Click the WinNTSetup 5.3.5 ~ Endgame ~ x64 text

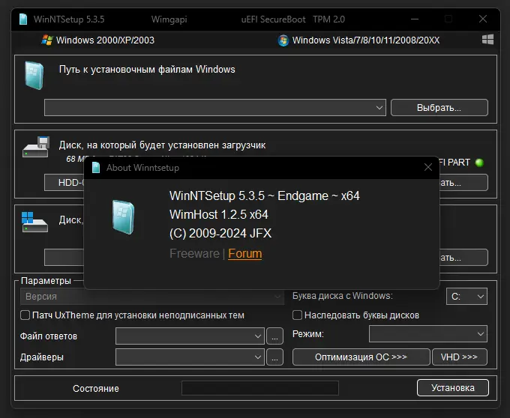point(265,196)
